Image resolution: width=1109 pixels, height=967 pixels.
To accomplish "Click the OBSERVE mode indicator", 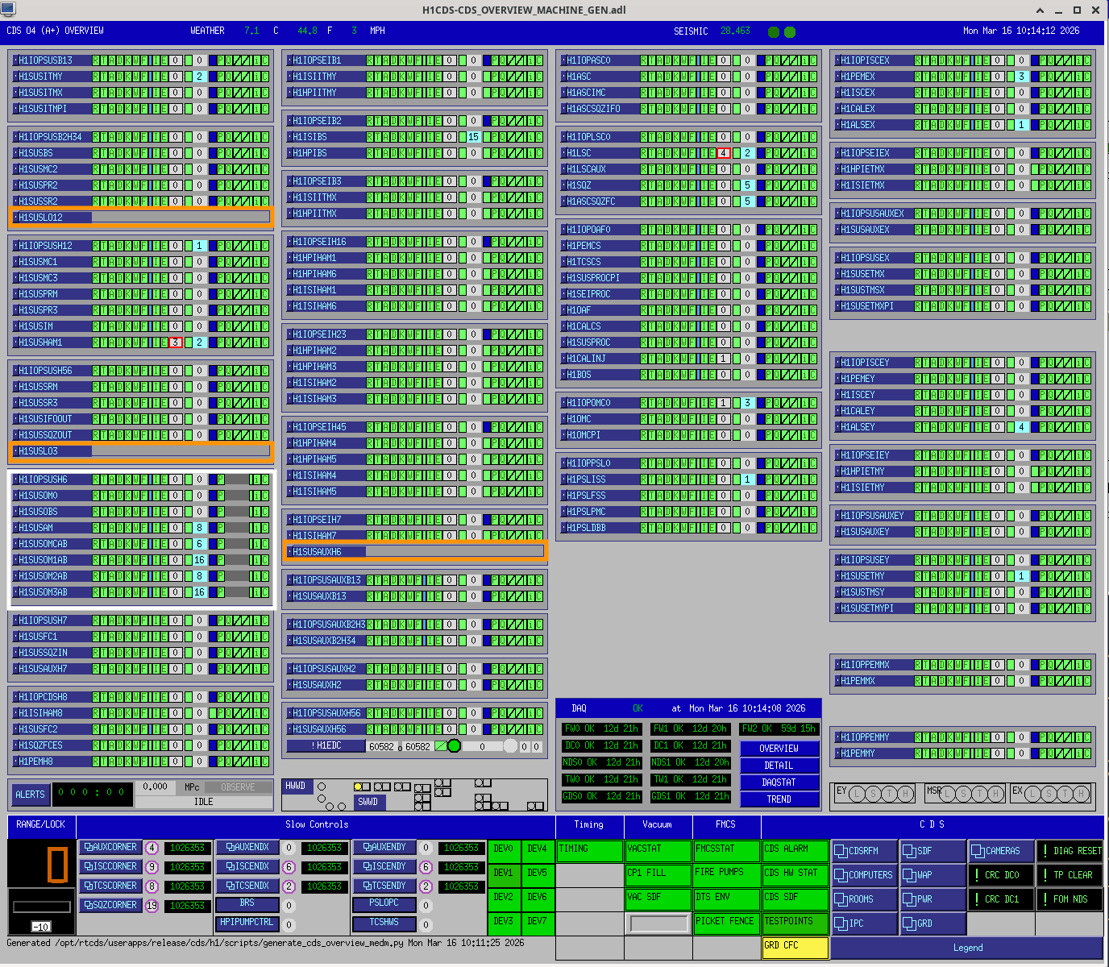I will click(x=237, y=787).
